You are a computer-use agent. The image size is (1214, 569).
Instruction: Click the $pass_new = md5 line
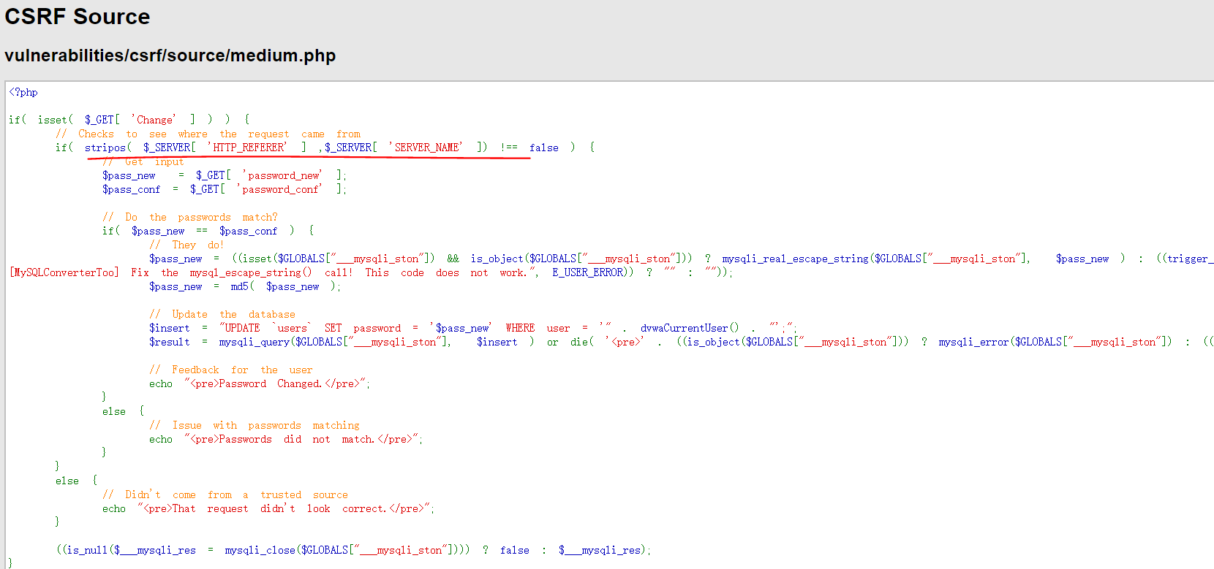[x=245, y=287]
